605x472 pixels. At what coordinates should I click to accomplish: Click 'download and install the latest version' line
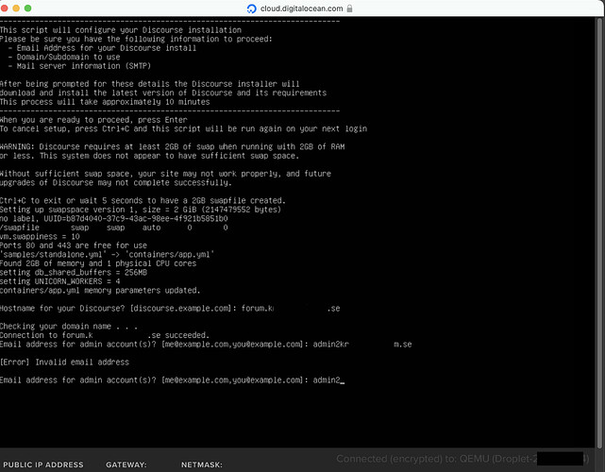pos(163,93)
